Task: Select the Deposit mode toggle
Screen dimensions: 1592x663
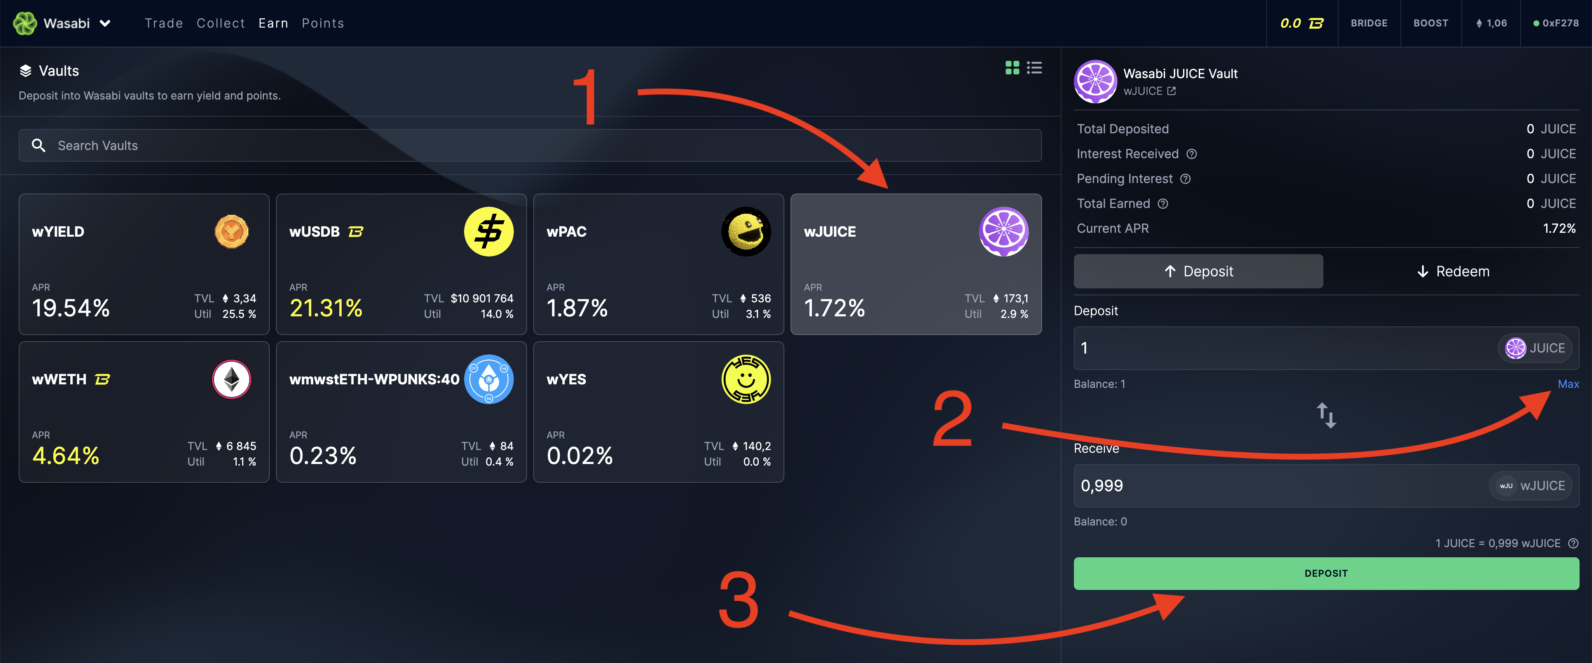Action: click(1198, 271)
